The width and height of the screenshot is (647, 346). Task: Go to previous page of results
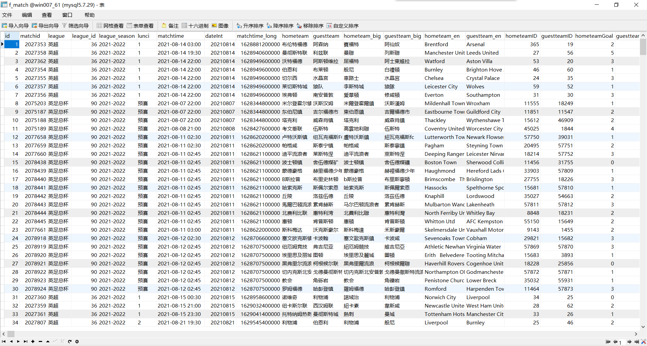[615, 342]
